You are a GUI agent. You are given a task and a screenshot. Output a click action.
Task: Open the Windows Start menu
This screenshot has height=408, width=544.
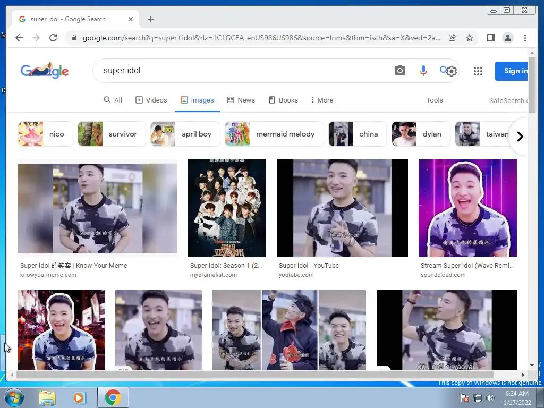point(14,397)
